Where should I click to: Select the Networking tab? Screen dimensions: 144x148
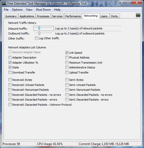point(91,16)
